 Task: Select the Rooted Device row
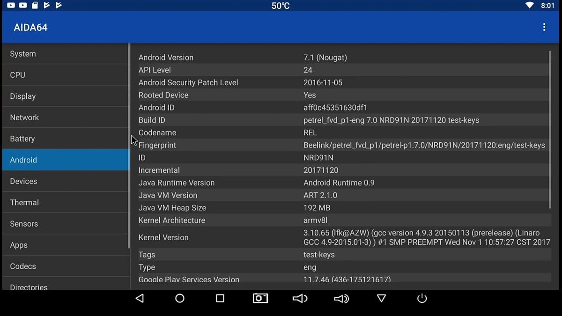(344, 95)
